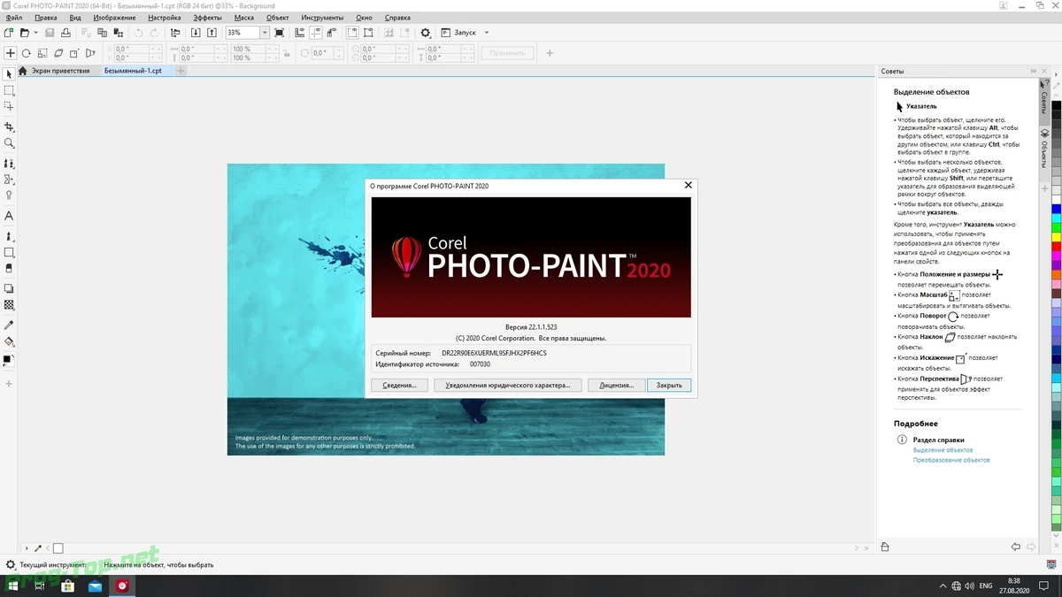Pick the red color swatch in palette

click(x=1056, y=245)
